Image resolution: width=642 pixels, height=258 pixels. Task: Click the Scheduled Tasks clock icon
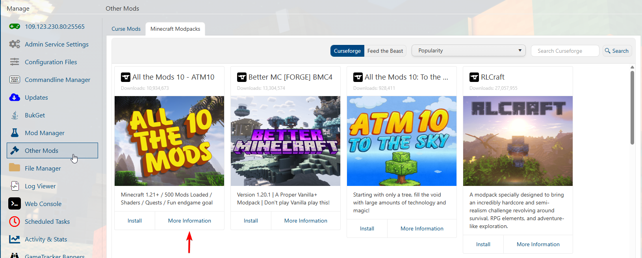tap(15, 221)
